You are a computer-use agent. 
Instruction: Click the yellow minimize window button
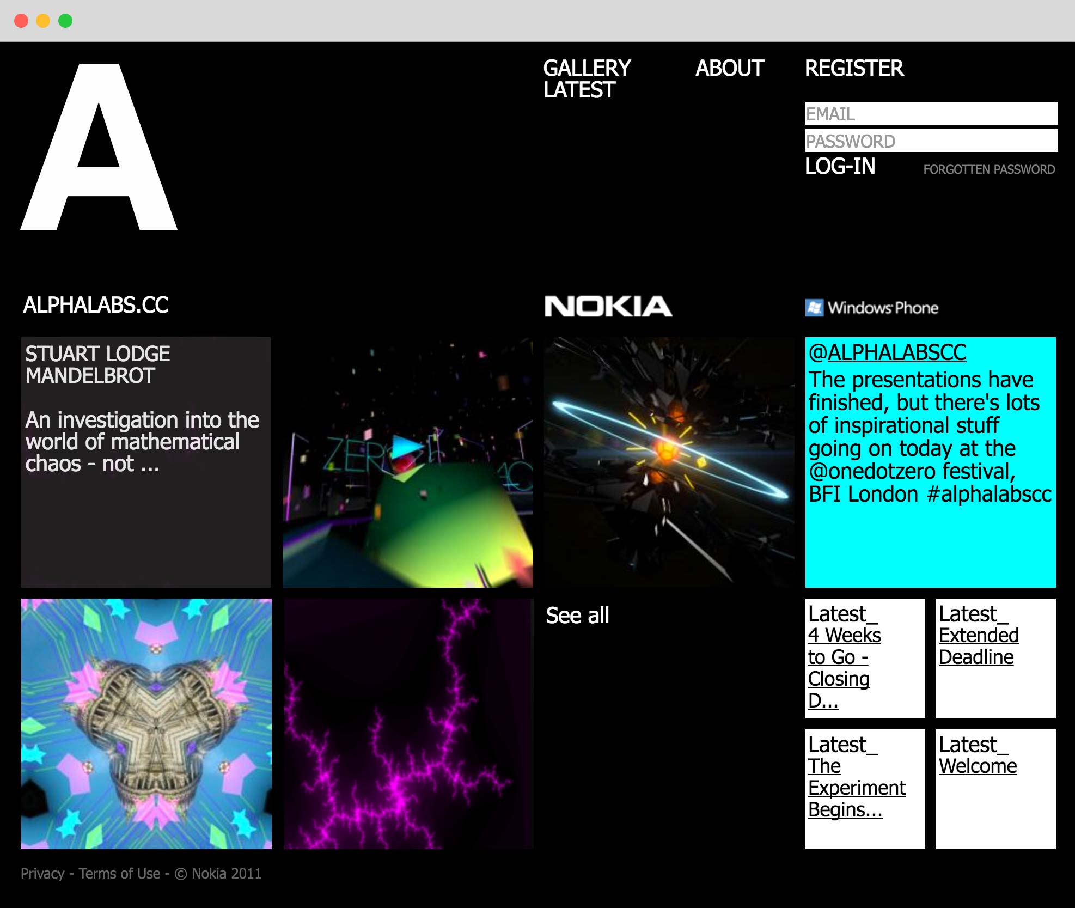43,21
